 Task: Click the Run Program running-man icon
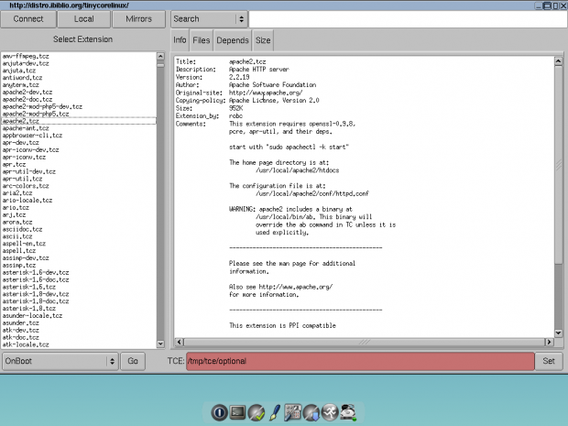pos(330,412)
